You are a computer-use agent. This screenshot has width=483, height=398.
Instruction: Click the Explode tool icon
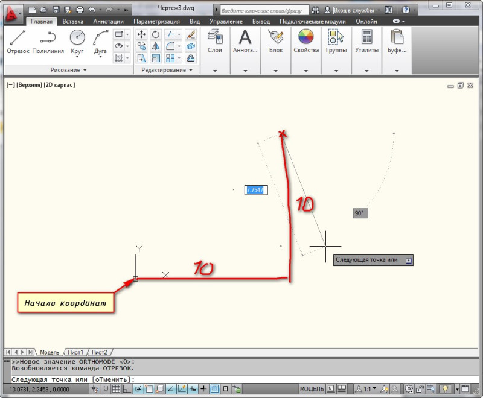[191, 46]
